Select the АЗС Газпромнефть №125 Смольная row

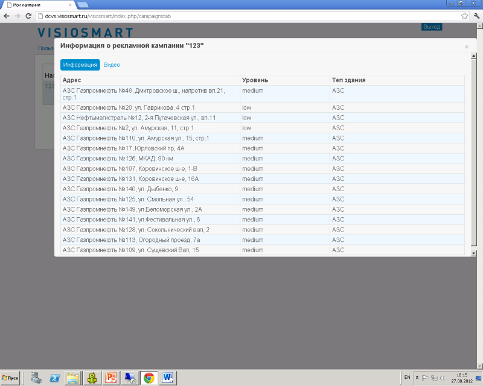click(x=263, y=199)
